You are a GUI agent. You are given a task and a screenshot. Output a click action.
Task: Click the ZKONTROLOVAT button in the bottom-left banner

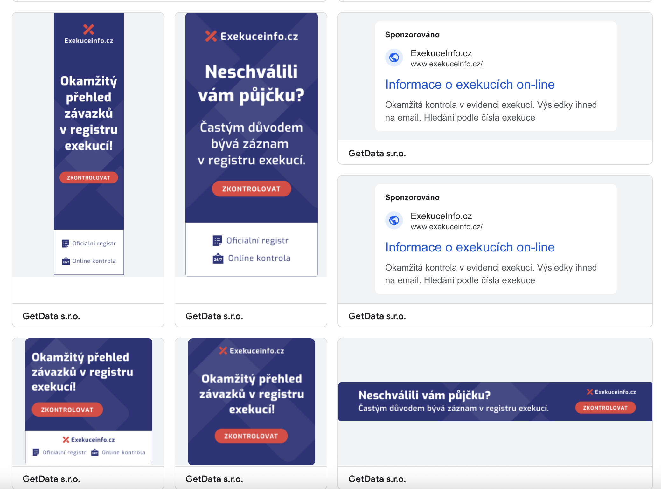tap(67, 410)
